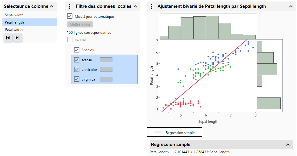
Task: Open the bivariate fit options menu
Action: pyautogui.click(x=151, y=6)
